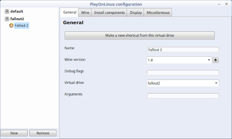
Task: Focus the Debug flags text field
Action: pos(183,73)
